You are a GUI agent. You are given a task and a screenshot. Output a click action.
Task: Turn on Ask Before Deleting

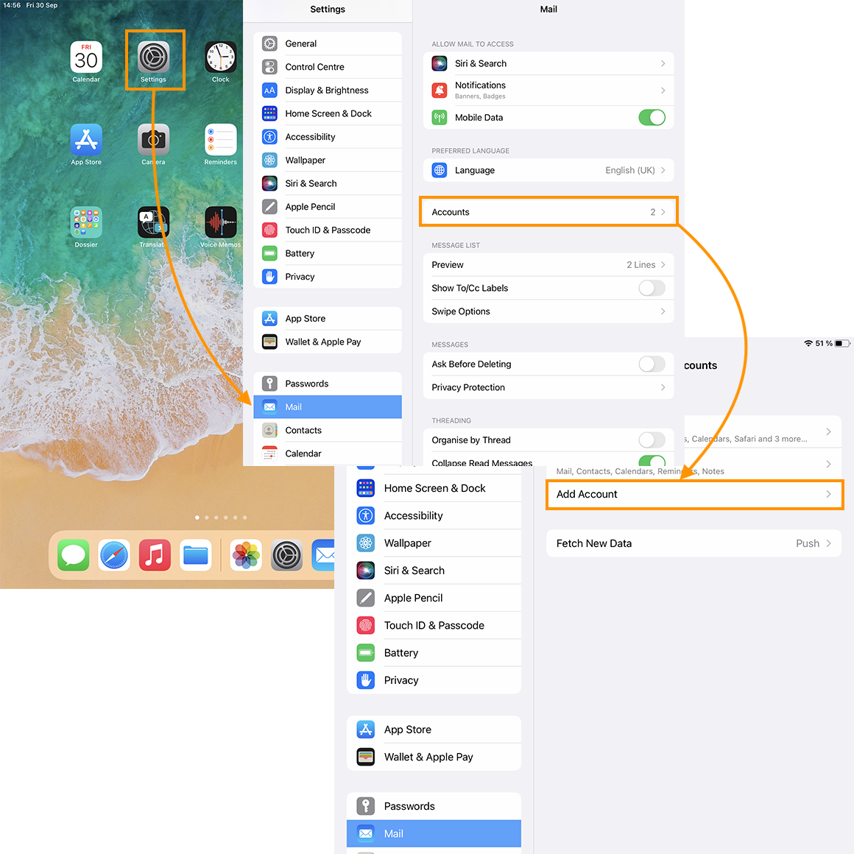[x=651, y=364]
